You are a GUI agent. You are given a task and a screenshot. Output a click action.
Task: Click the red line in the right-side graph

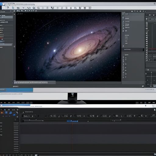point(152,49)
